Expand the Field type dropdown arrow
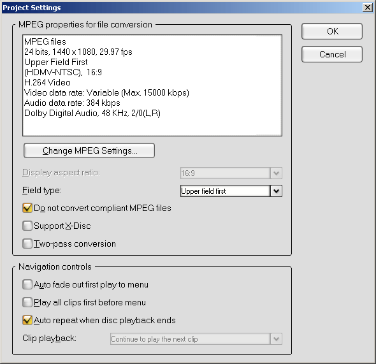 276,191
